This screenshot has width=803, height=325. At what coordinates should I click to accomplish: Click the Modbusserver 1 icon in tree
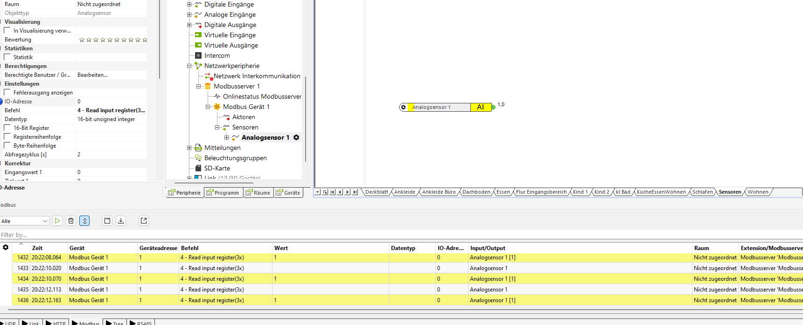point(208,86)
